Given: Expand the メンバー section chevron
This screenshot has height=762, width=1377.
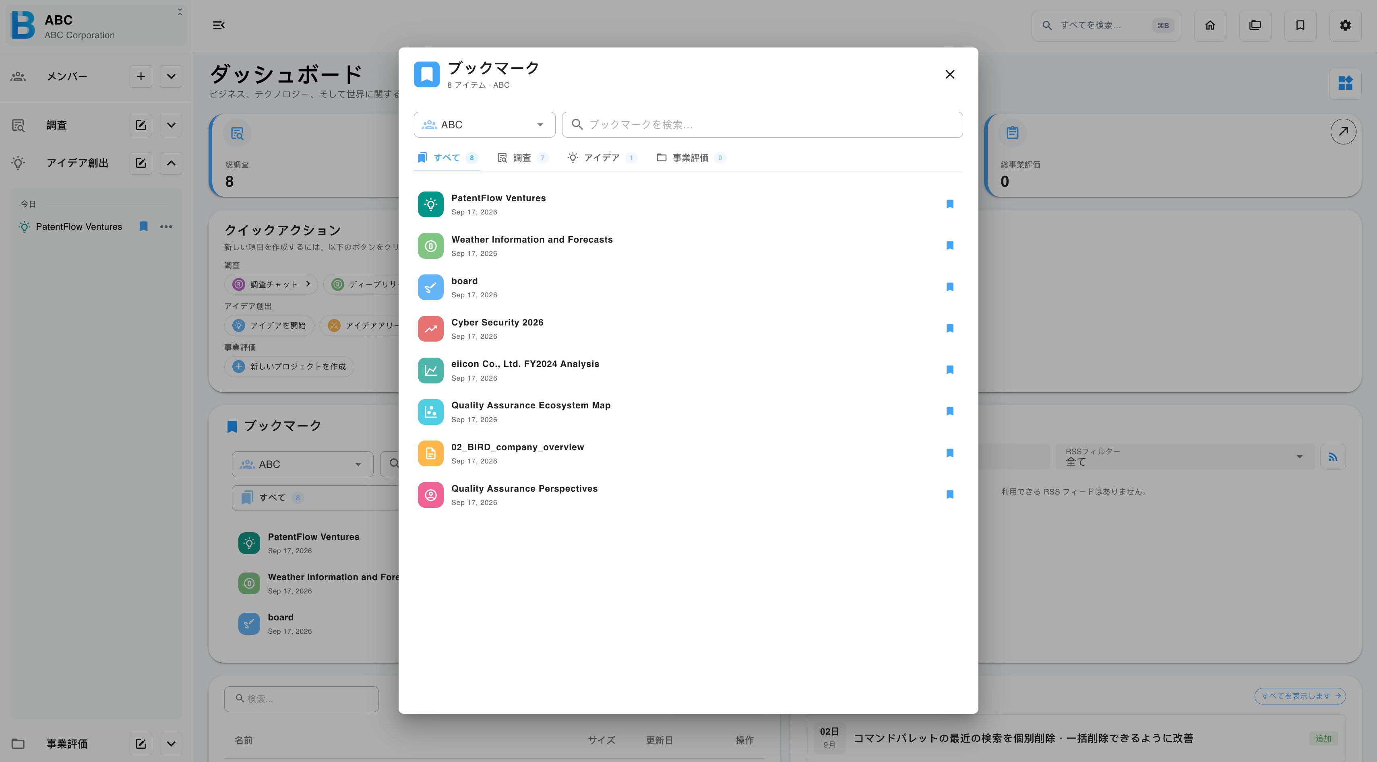Looking at the screenshot, I should pyautogui.click(x=171, y=76).
